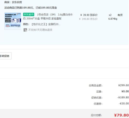Click the merchant name 京东自营
129x118 pixels.
tap(17, 2)
